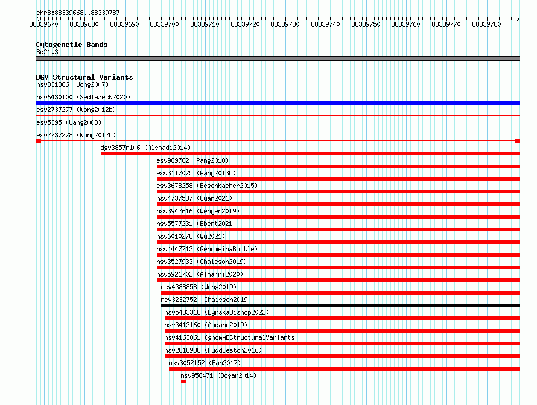Select the nsv958471 (Dogan2014) variant label
This screenshot has height=405, width=537.
(218, 375)
